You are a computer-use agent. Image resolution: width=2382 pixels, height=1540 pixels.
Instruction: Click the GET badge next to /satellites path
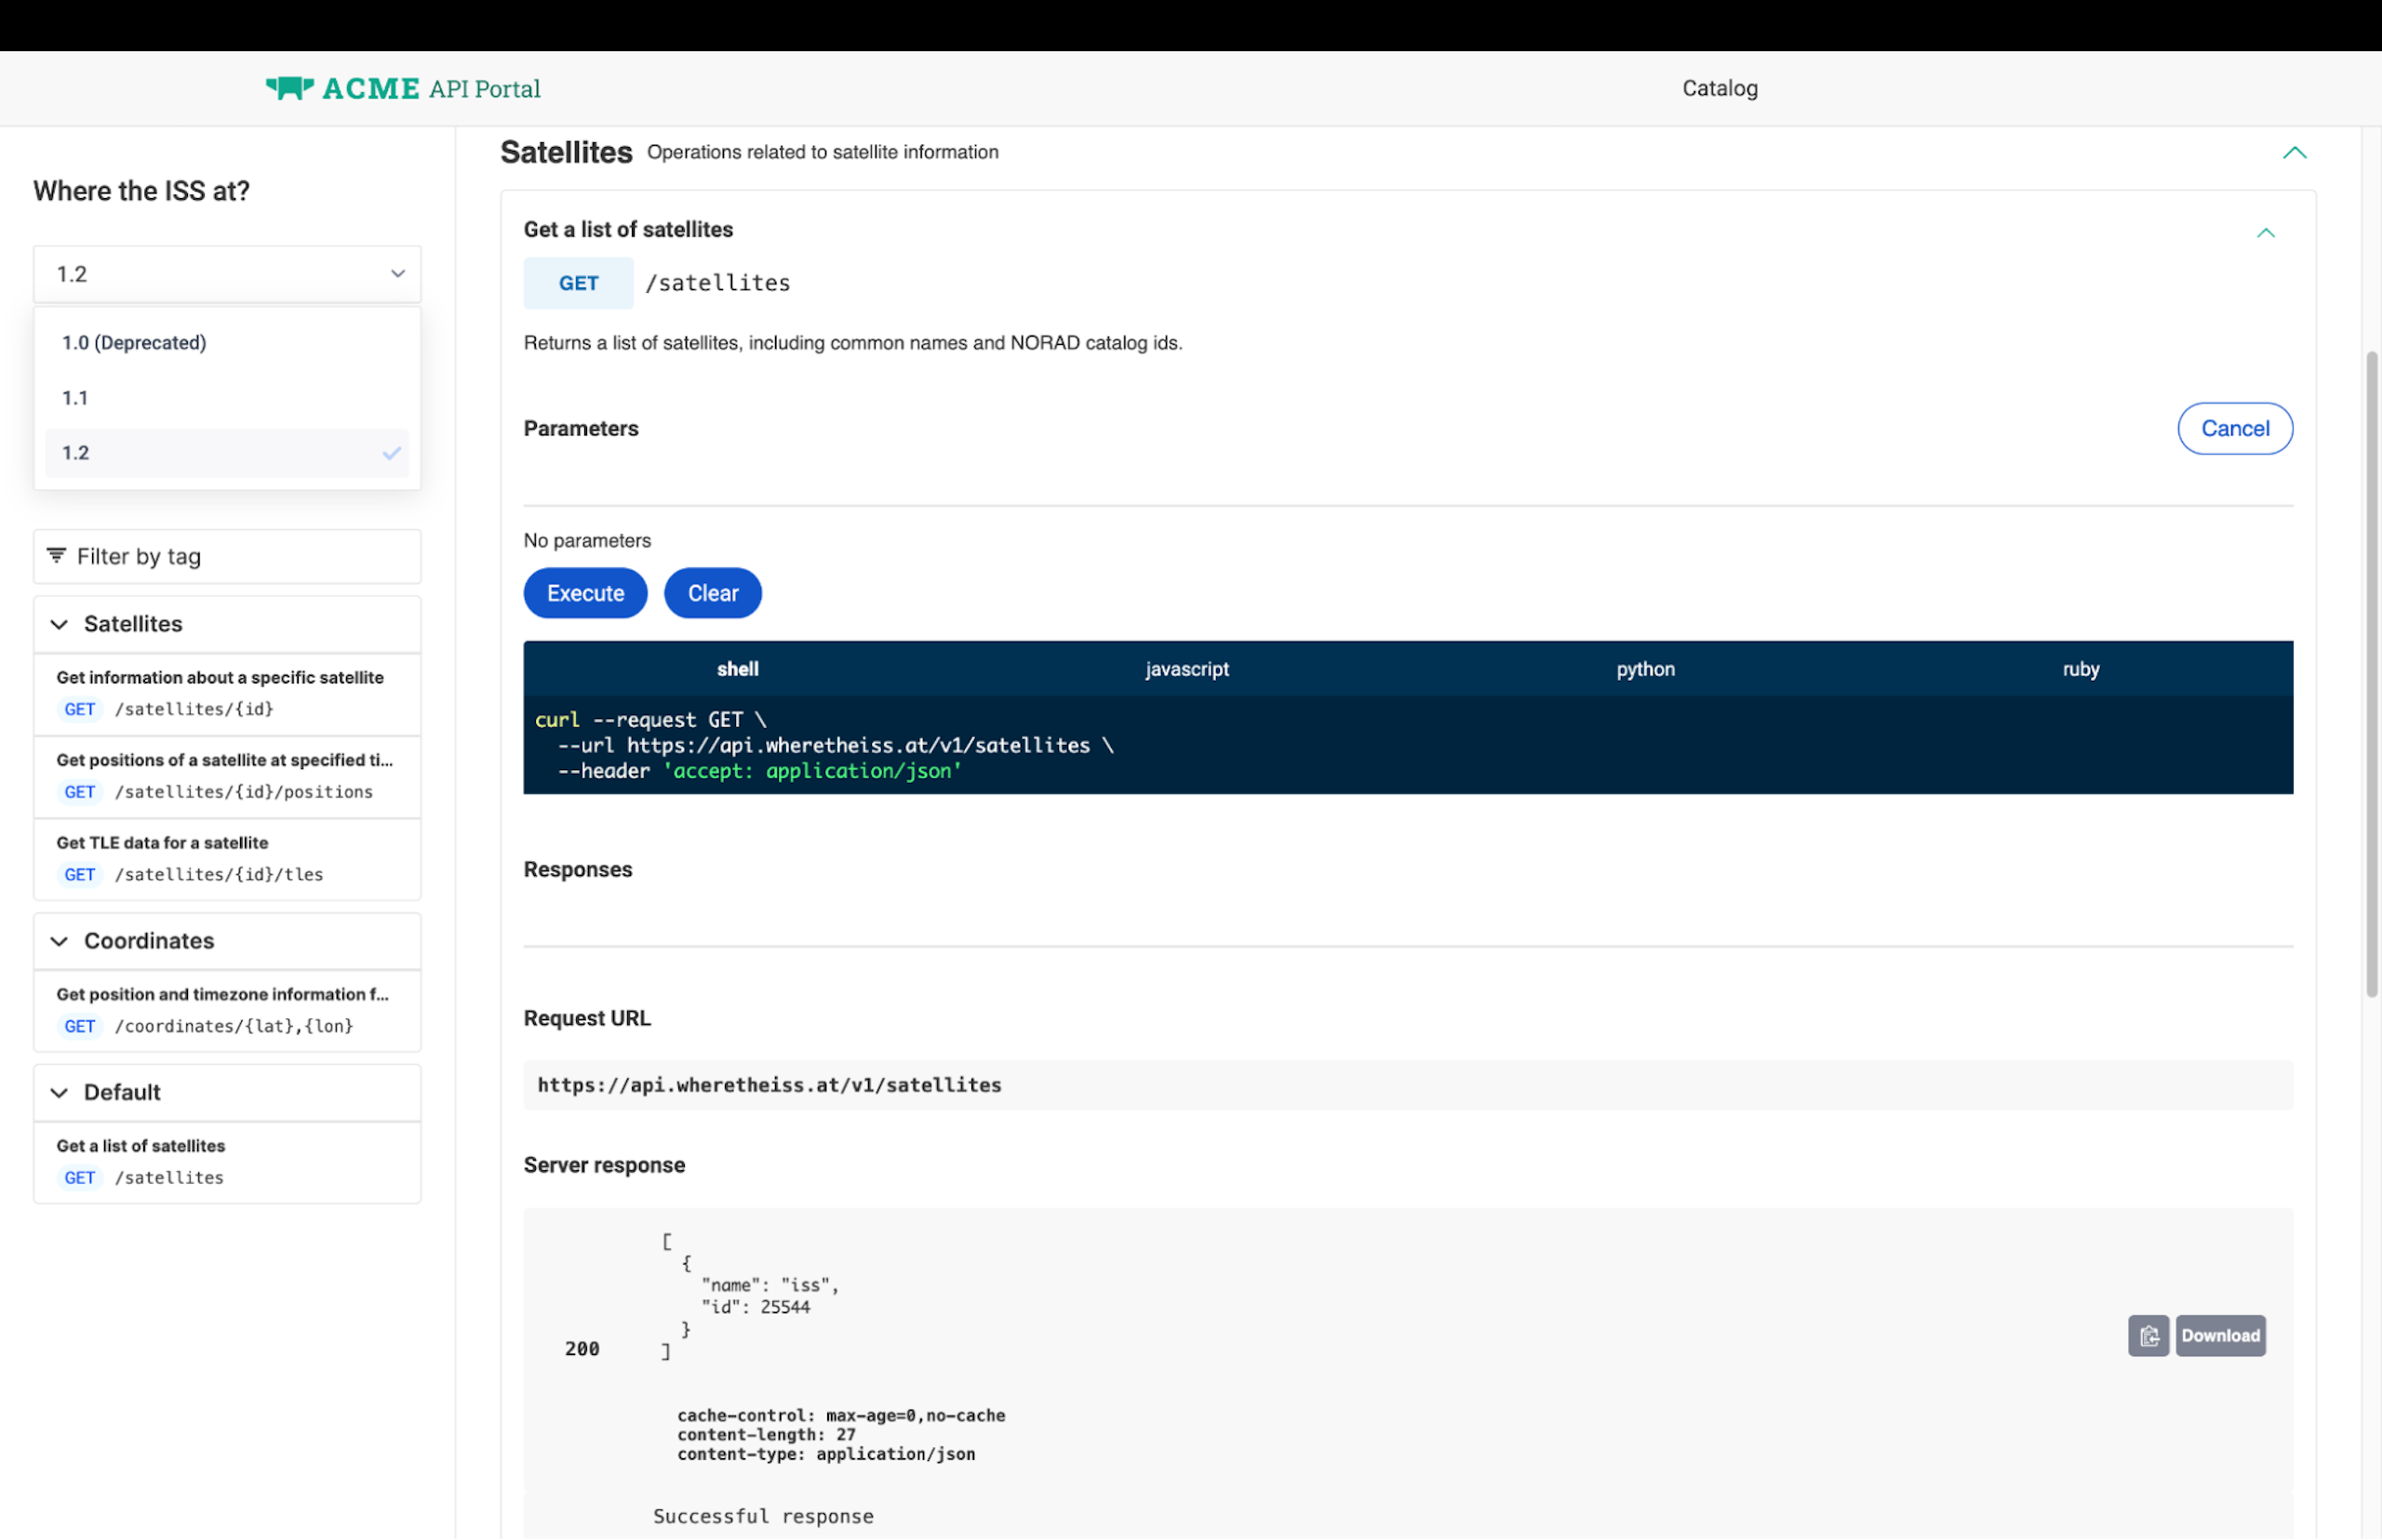577,283
